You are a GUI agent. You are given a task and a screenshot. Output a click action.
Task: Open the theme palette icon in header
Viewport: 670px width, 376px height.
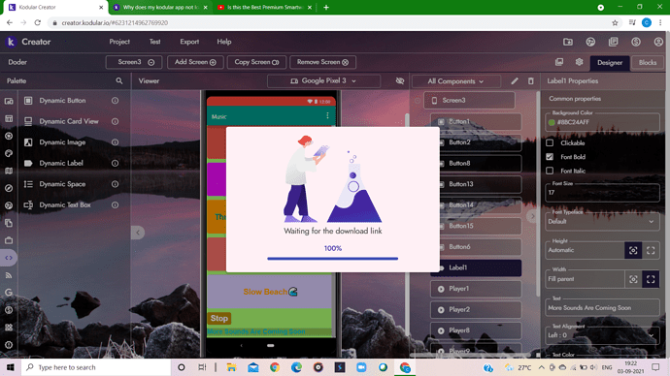pyautogui.click(x=590, y=42)
